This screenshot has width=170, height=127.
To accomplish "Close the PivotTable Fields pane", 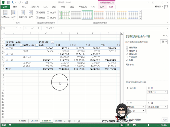I will (x=167, y=35).
